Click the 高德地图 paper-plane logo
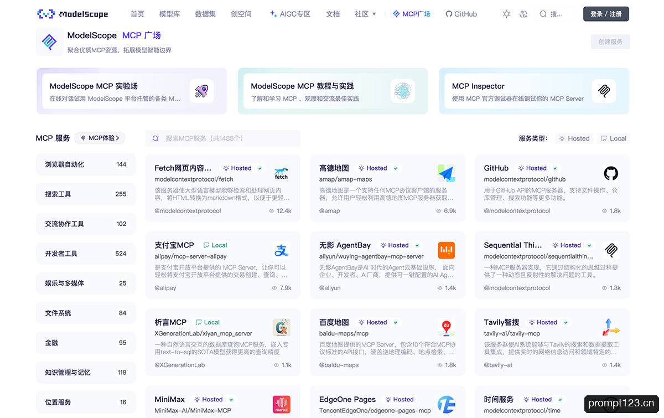Viewport: 664px width, 418px height. 446,173
